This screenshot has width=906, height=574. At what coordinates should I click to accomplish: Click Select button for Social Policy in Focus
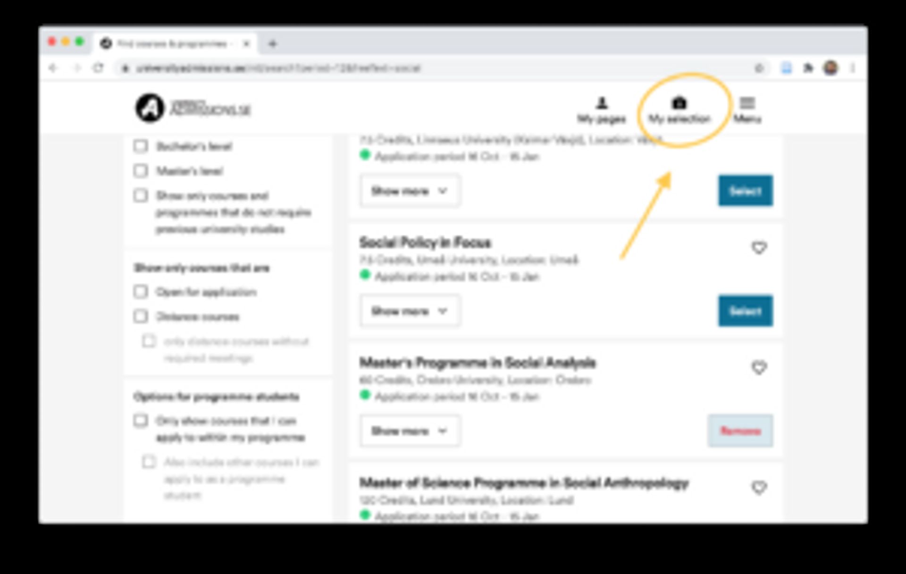(x=745, y=311)
